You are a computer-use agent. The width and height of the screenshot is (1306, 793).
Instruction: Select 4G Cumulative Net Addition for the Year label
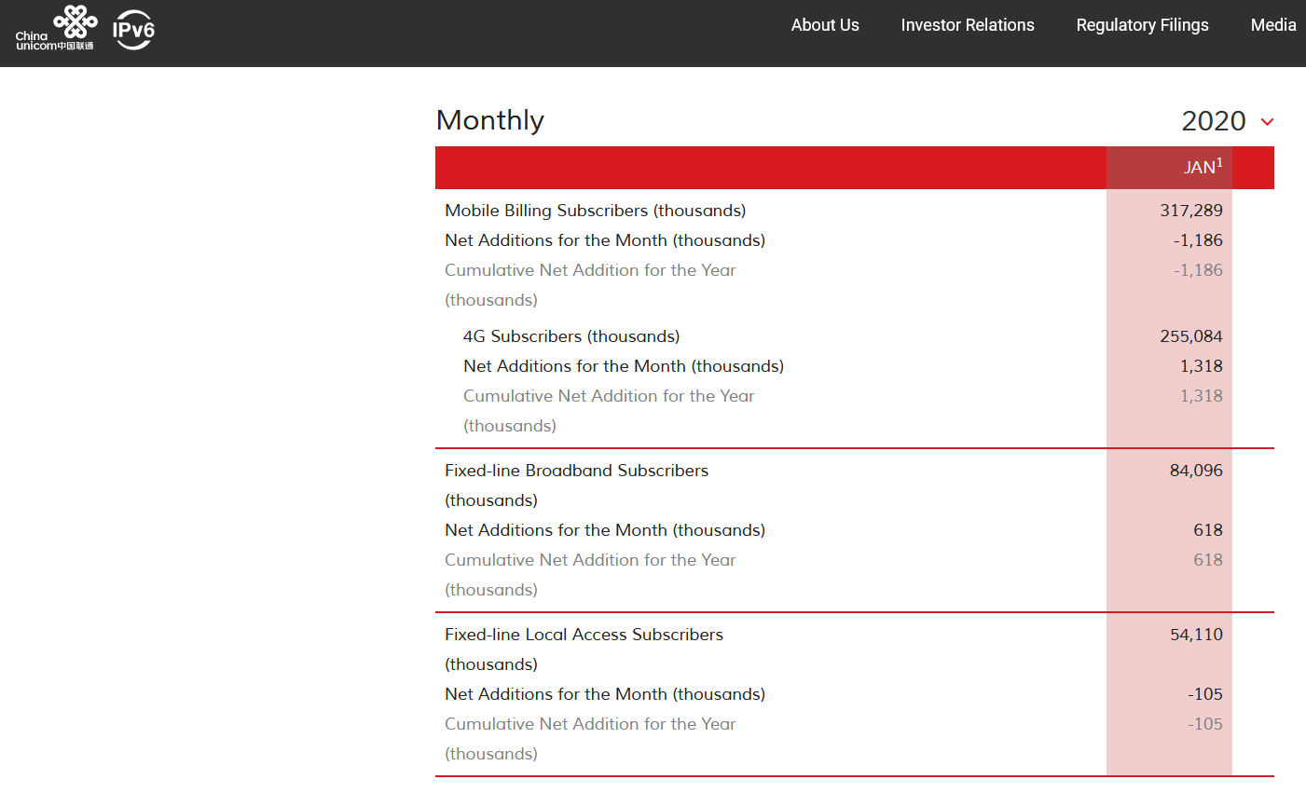pos(609,411)
